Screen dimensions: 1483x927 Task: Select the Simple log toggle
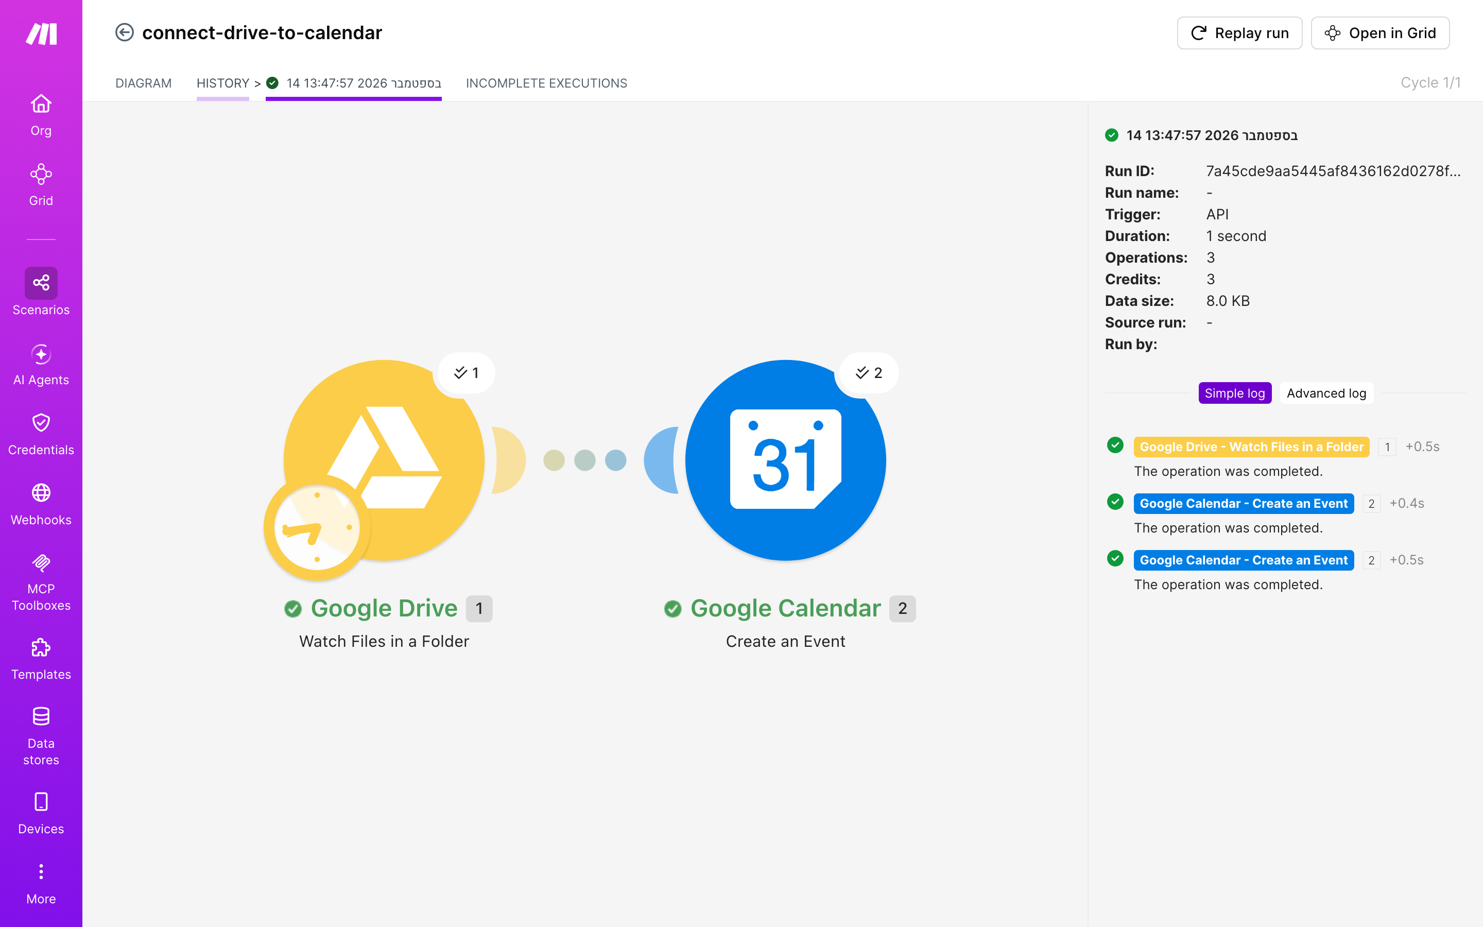click(x=1235, y=393)
